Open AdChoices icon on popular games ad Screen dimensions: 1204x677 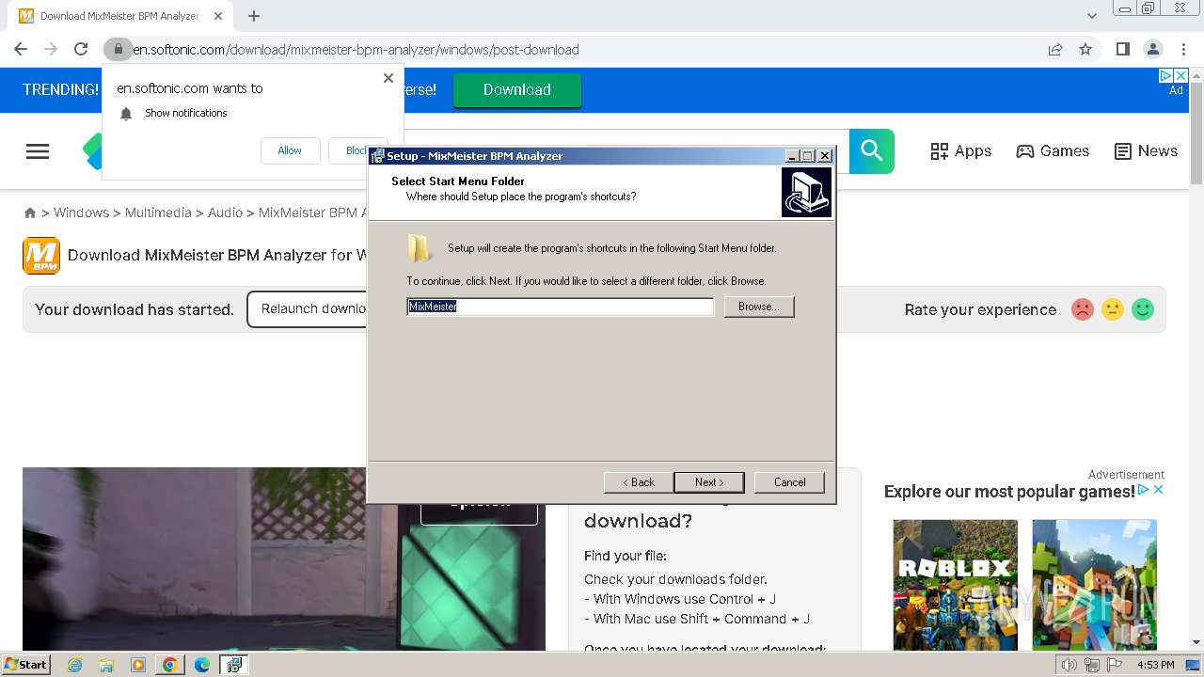click(1144, 490)
